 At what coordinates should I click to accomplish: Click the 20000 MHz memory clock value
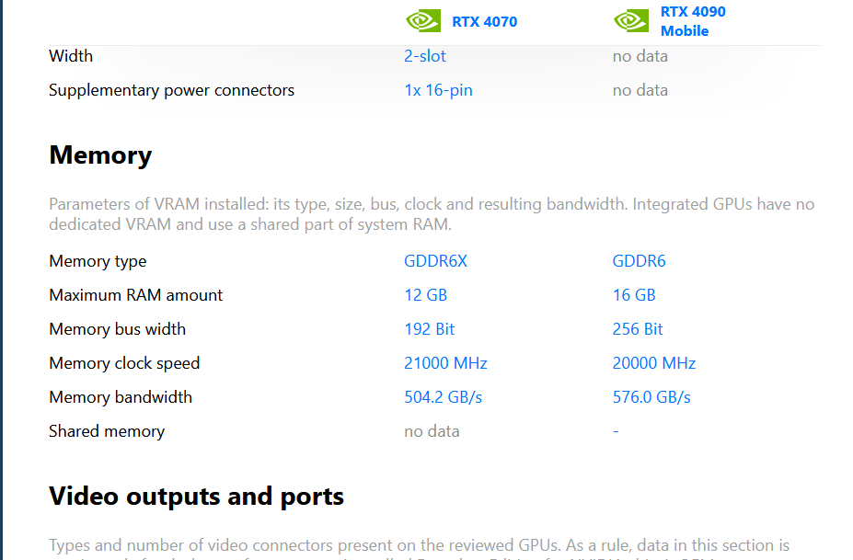(x=654, y=363)
